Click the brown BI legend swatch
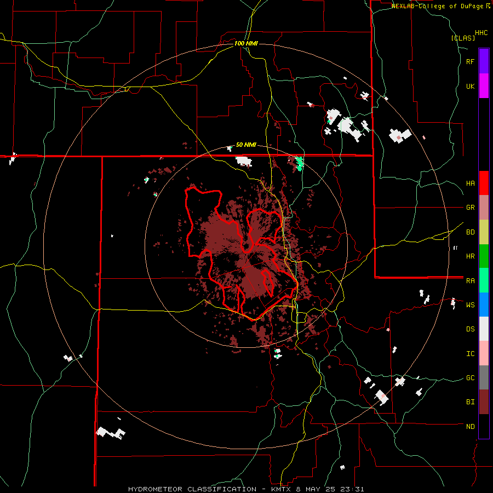This screenshot has height=493, width=493. pos(484,402)
